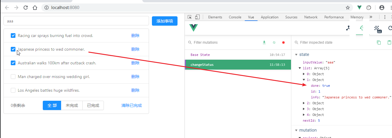Click the blue 添加事项 button
Image resolution: width=392 pixels, height=138 pixels.
pyautogui.click(x=165, y=21)
